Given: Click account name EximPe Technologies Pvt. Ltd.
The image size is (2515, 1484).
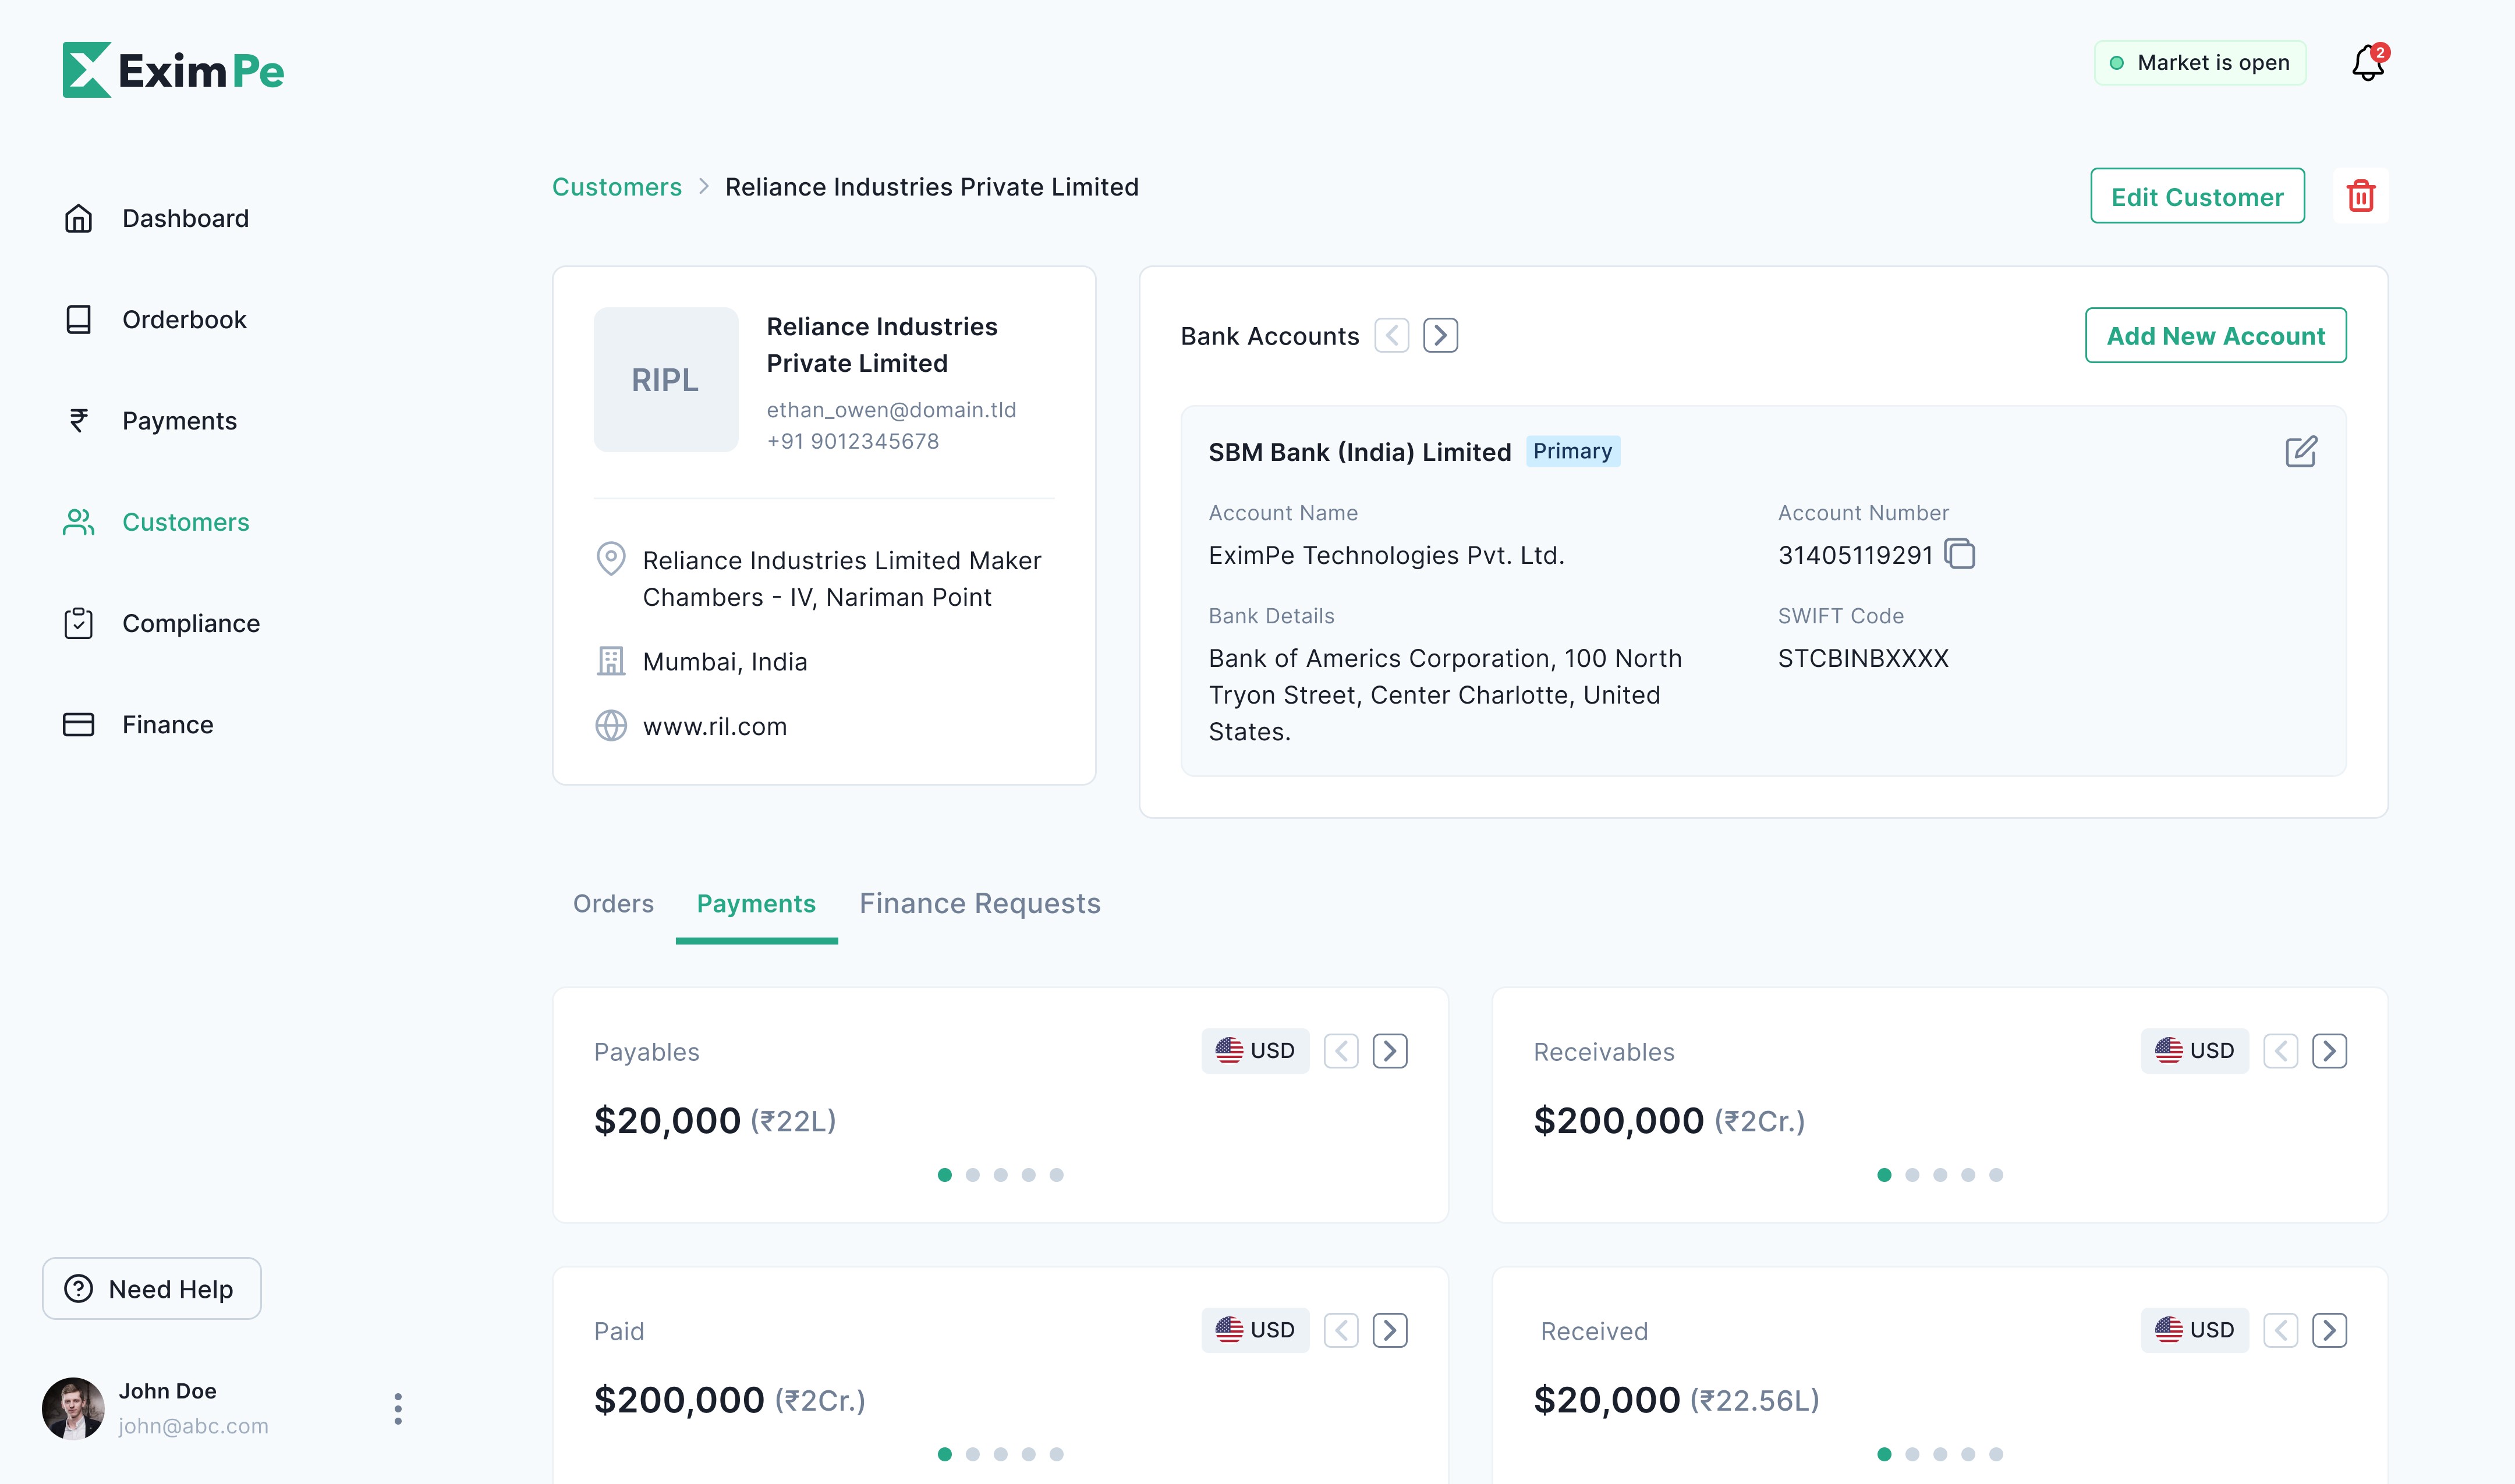Looking at the screenshot, I should 1386,555.
